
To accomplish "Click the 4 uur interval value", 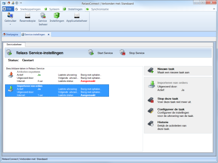I will point(40,81).
